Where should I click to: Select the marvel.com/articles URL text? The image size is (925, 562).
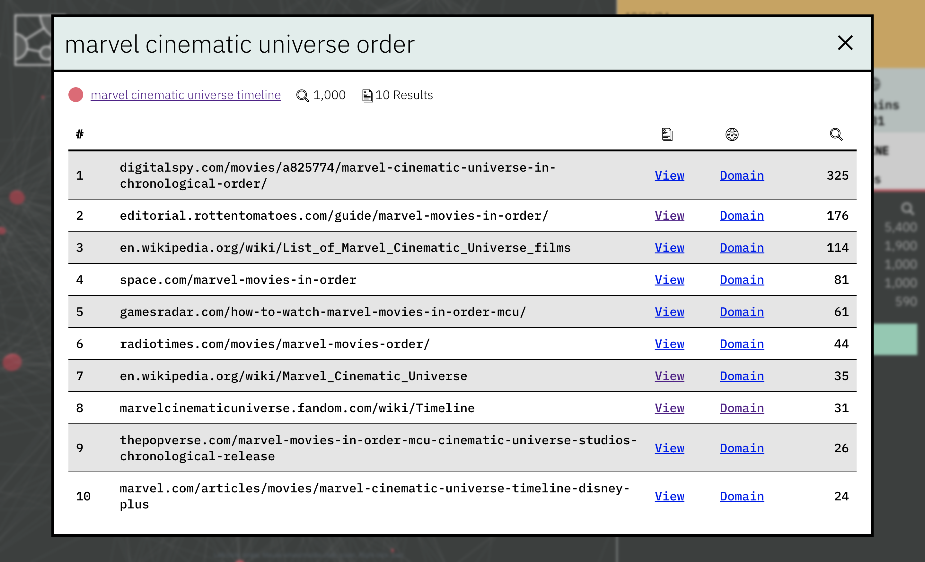374,496
